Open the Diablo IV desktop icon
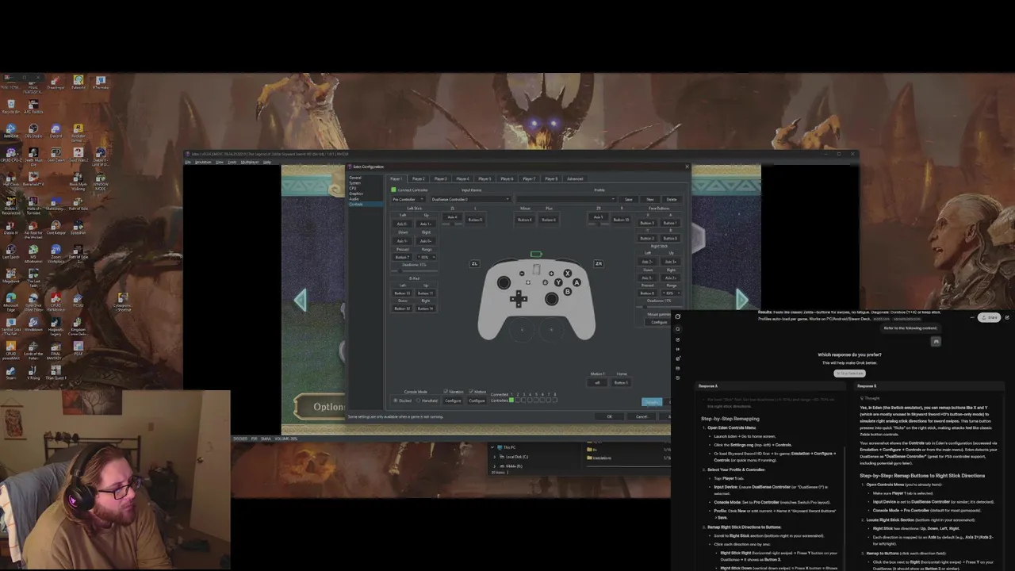 point(11,227)
